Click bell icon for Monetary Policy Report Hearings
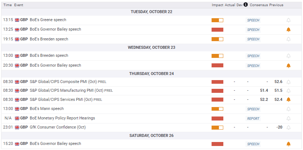Image resolution: width=303 pixels, height=150 pixels. tap(288, 118)
